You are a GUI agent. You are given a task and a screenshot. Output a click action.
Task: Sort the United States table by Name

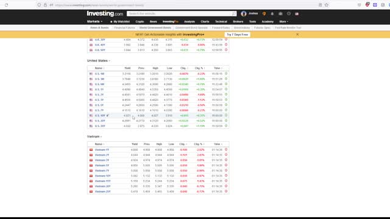99,68
